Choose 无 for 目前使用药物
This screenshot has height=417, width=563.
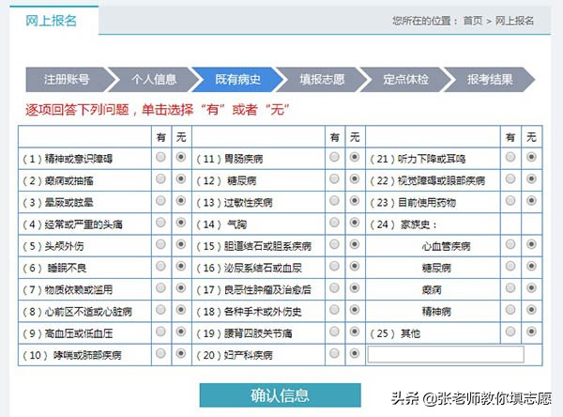(531, 201)
